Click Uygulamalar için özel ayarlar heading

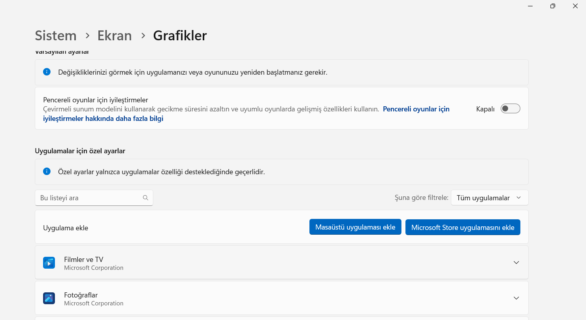point(80,151)
